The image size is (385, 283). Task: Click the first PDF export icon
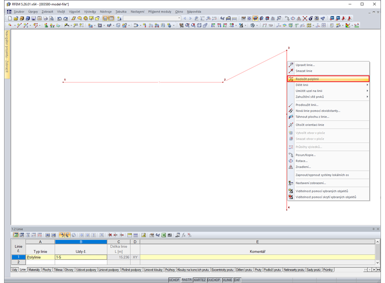tap(344, 18)
